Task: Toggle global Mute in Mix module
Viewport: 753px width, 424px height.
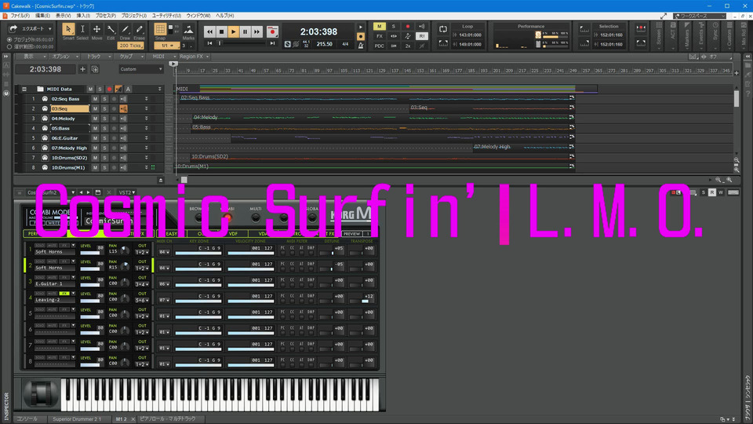Action: coord(380,27)
